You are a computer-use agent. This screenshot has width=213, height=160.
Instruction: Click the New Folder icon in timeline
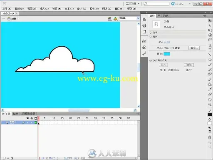(8, 158)
